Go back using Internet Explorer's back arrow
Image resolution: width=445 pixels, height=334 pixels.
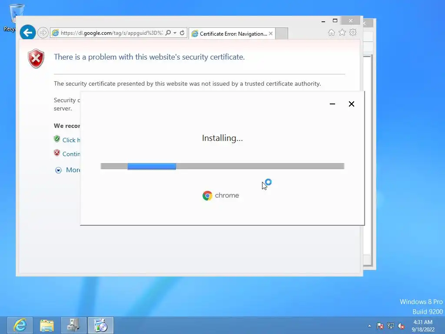(27, 33)
